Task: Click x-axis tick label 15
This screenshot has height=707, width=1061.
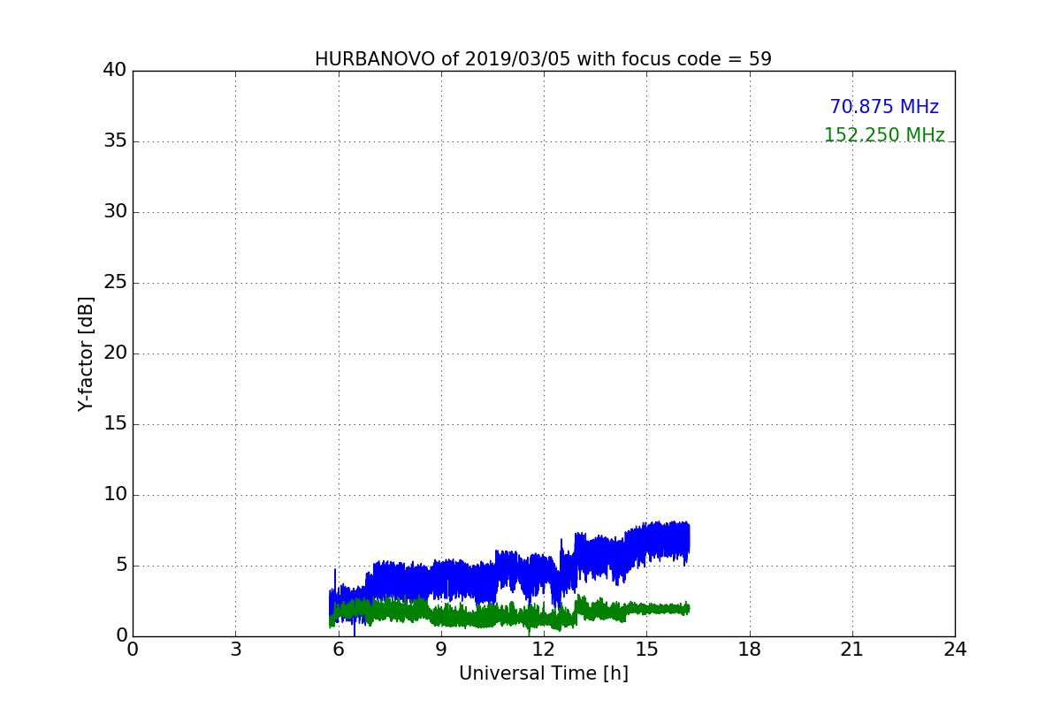Action: 646,650
